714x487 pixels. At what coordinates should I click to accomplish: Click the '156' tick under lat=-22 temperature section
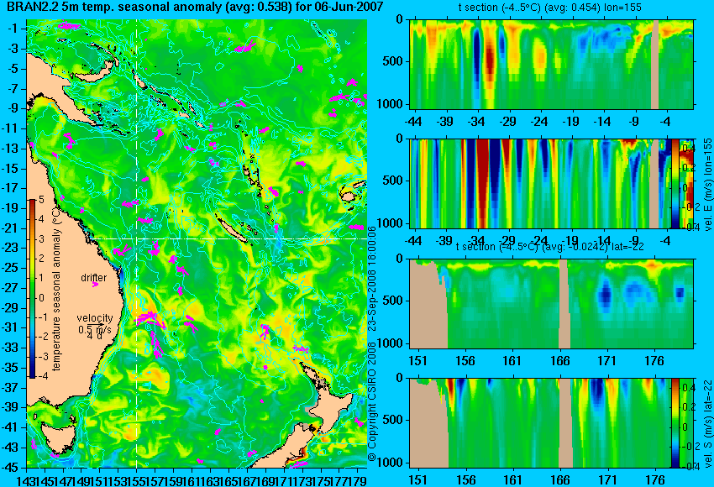tap(465, 361)
